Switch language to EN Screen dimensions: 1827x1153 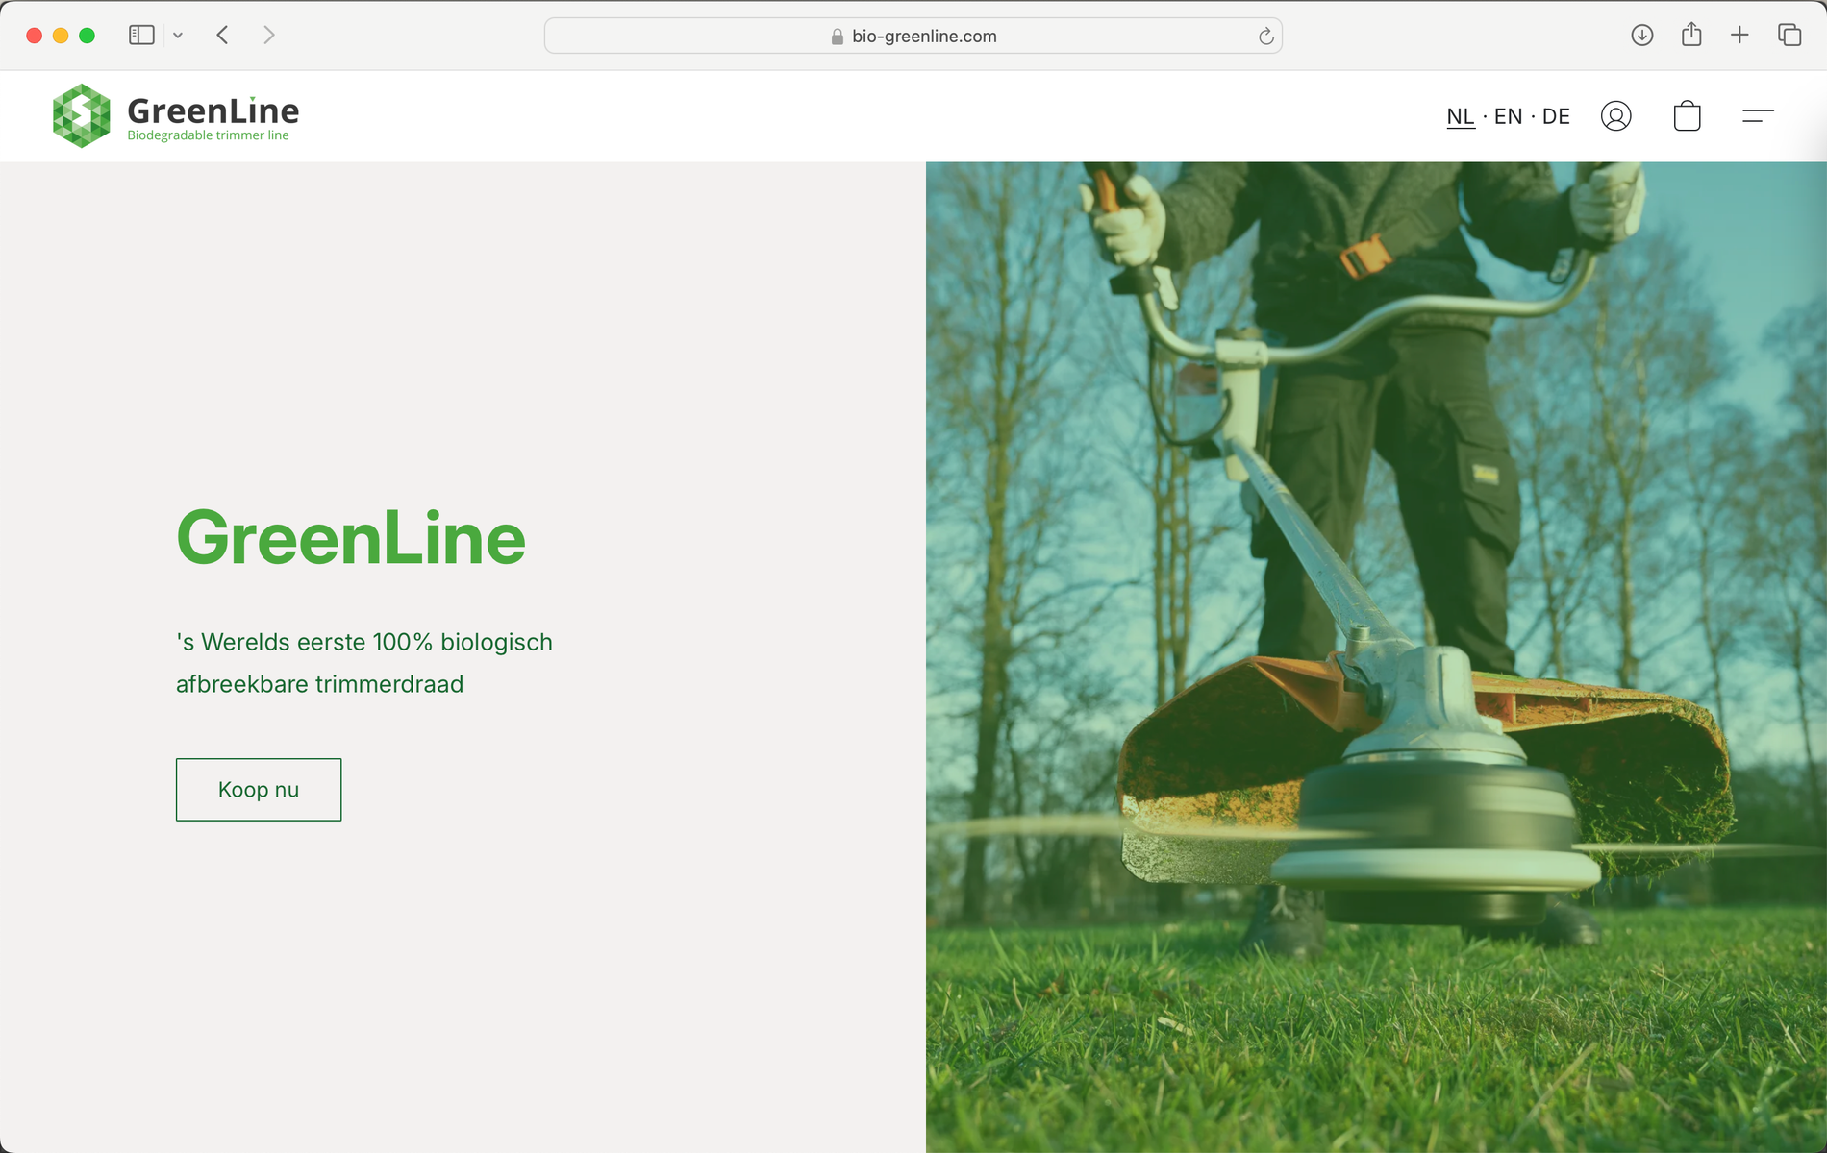coord(1507,116)
